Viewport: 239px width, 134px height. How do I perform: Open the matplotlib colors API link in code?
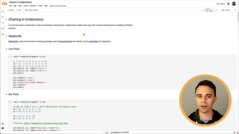coord(46,123)
